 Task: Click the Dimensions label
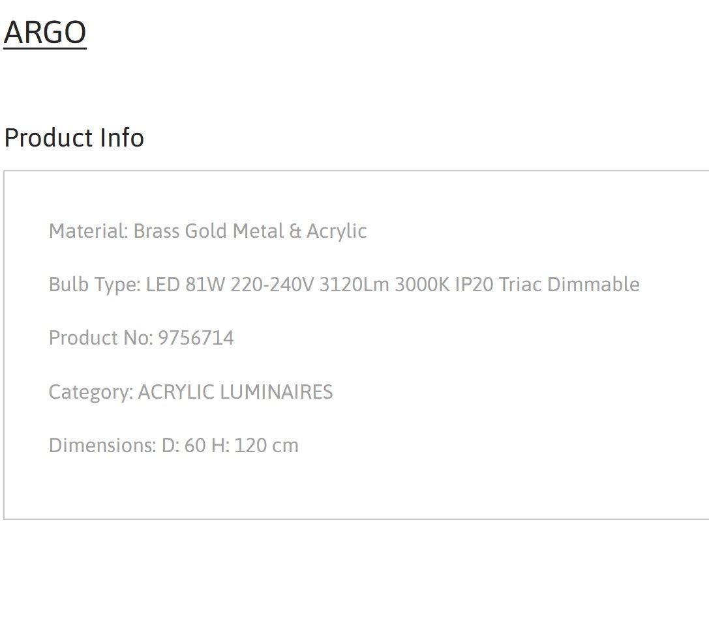point(102,445)
